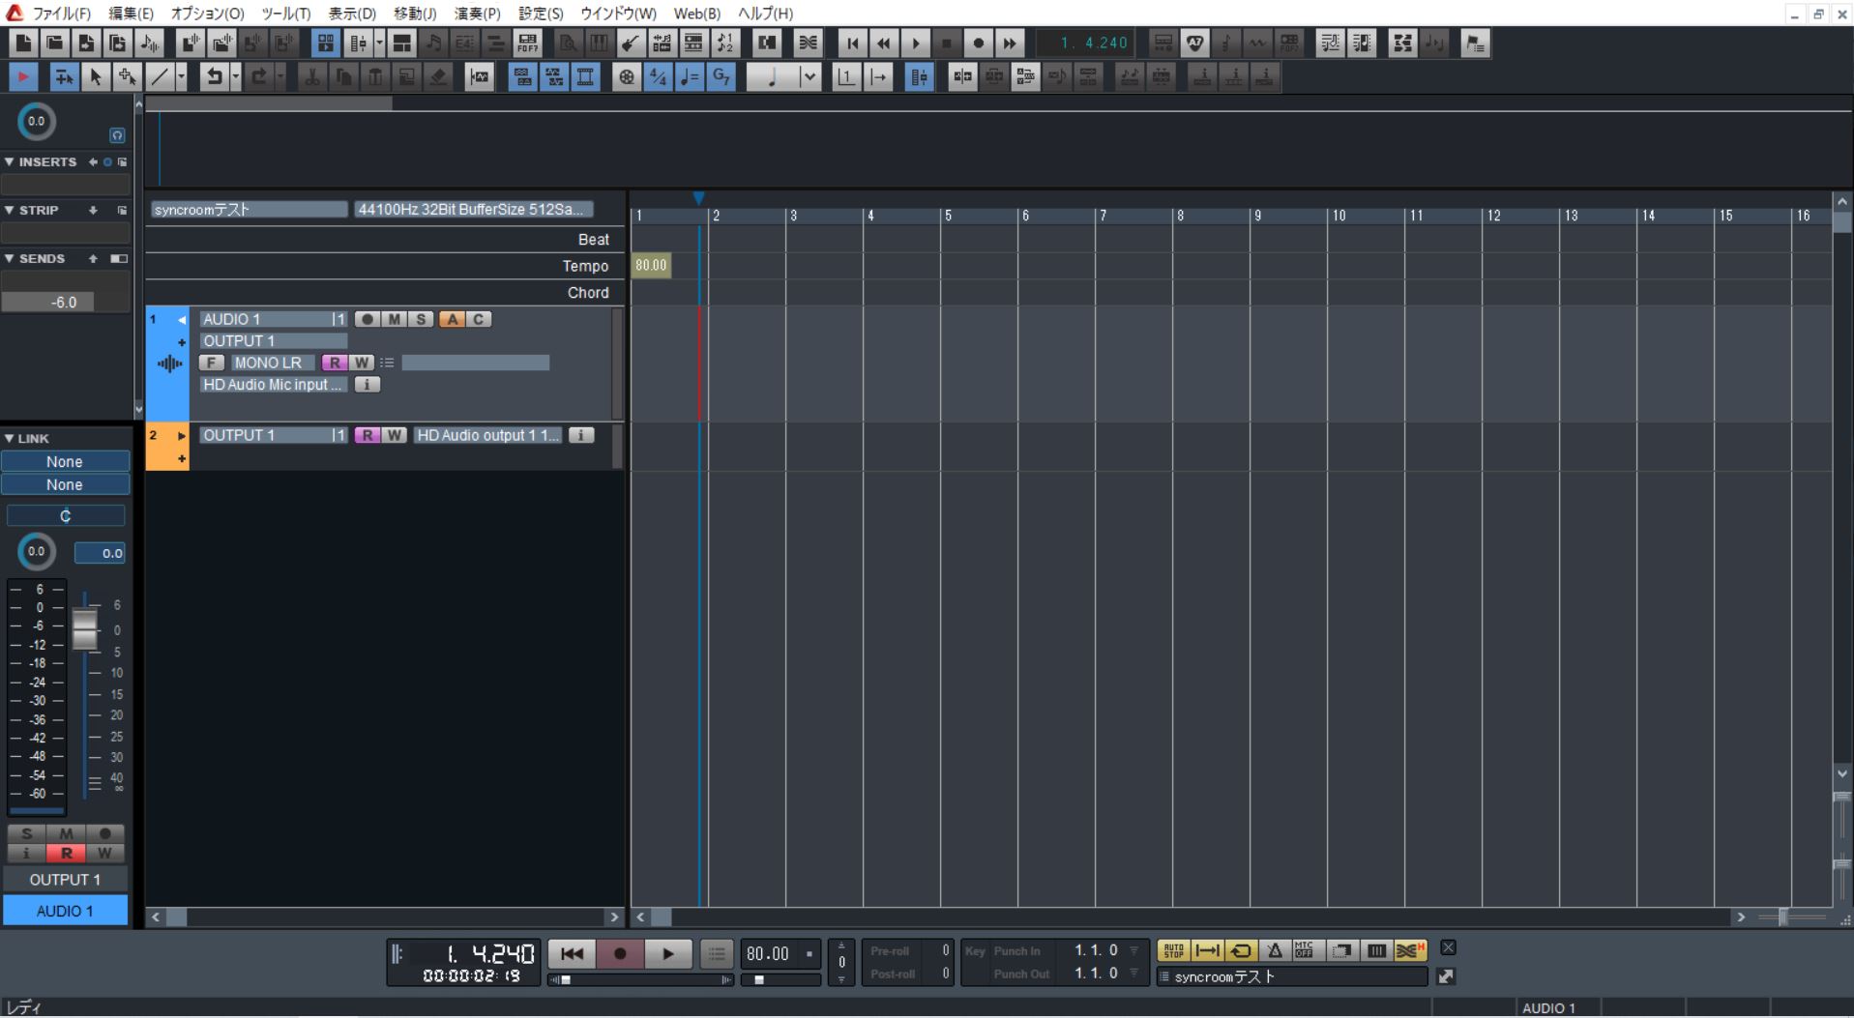Click the F0 F7 sysex icon
The image size is (1854, 1018).
click(527, 44)
